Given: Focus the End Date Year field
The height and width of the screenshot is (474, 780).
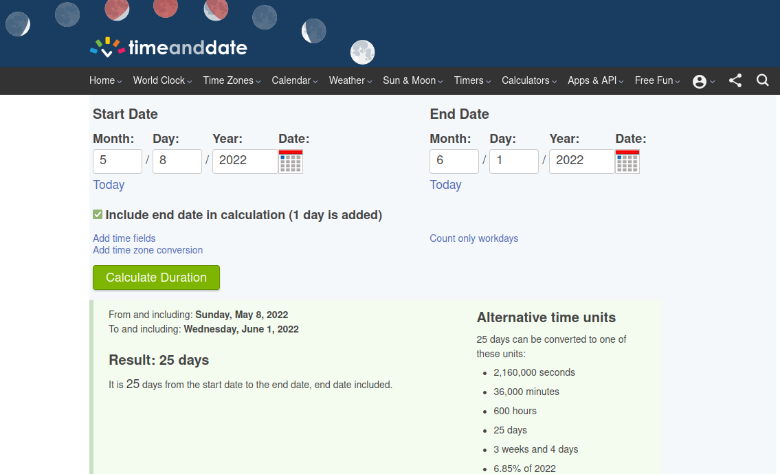Looking at the screenshot, I should 581,161.
